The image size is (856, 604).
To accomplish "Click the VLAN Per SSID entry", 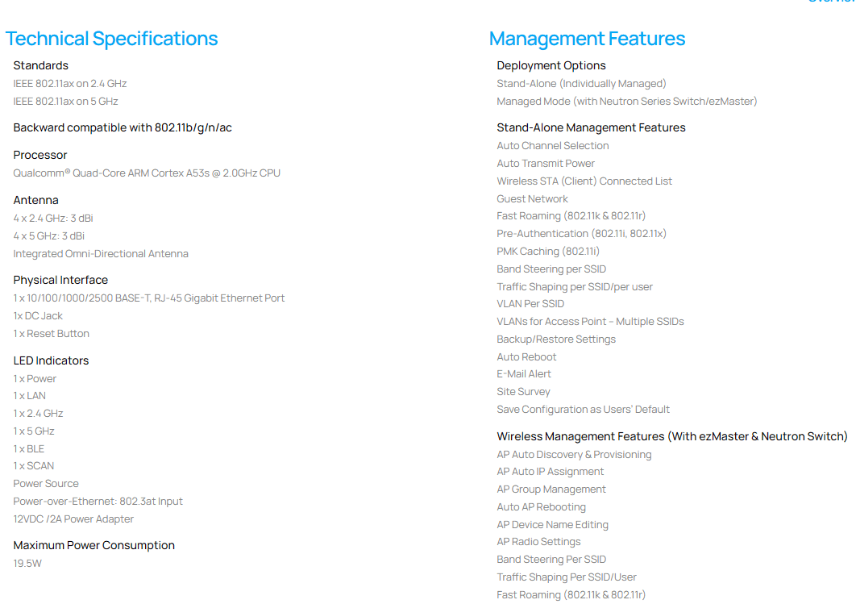I will click(x=530, y=304).
